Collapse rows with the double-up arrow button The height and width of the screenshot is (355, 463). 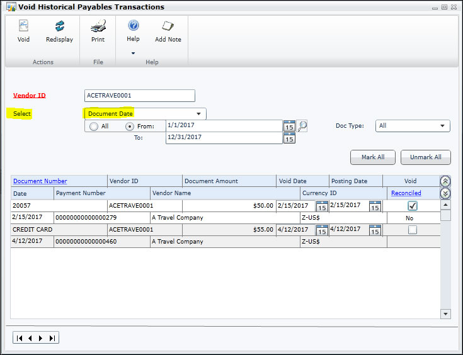click(x=445, y=181)
